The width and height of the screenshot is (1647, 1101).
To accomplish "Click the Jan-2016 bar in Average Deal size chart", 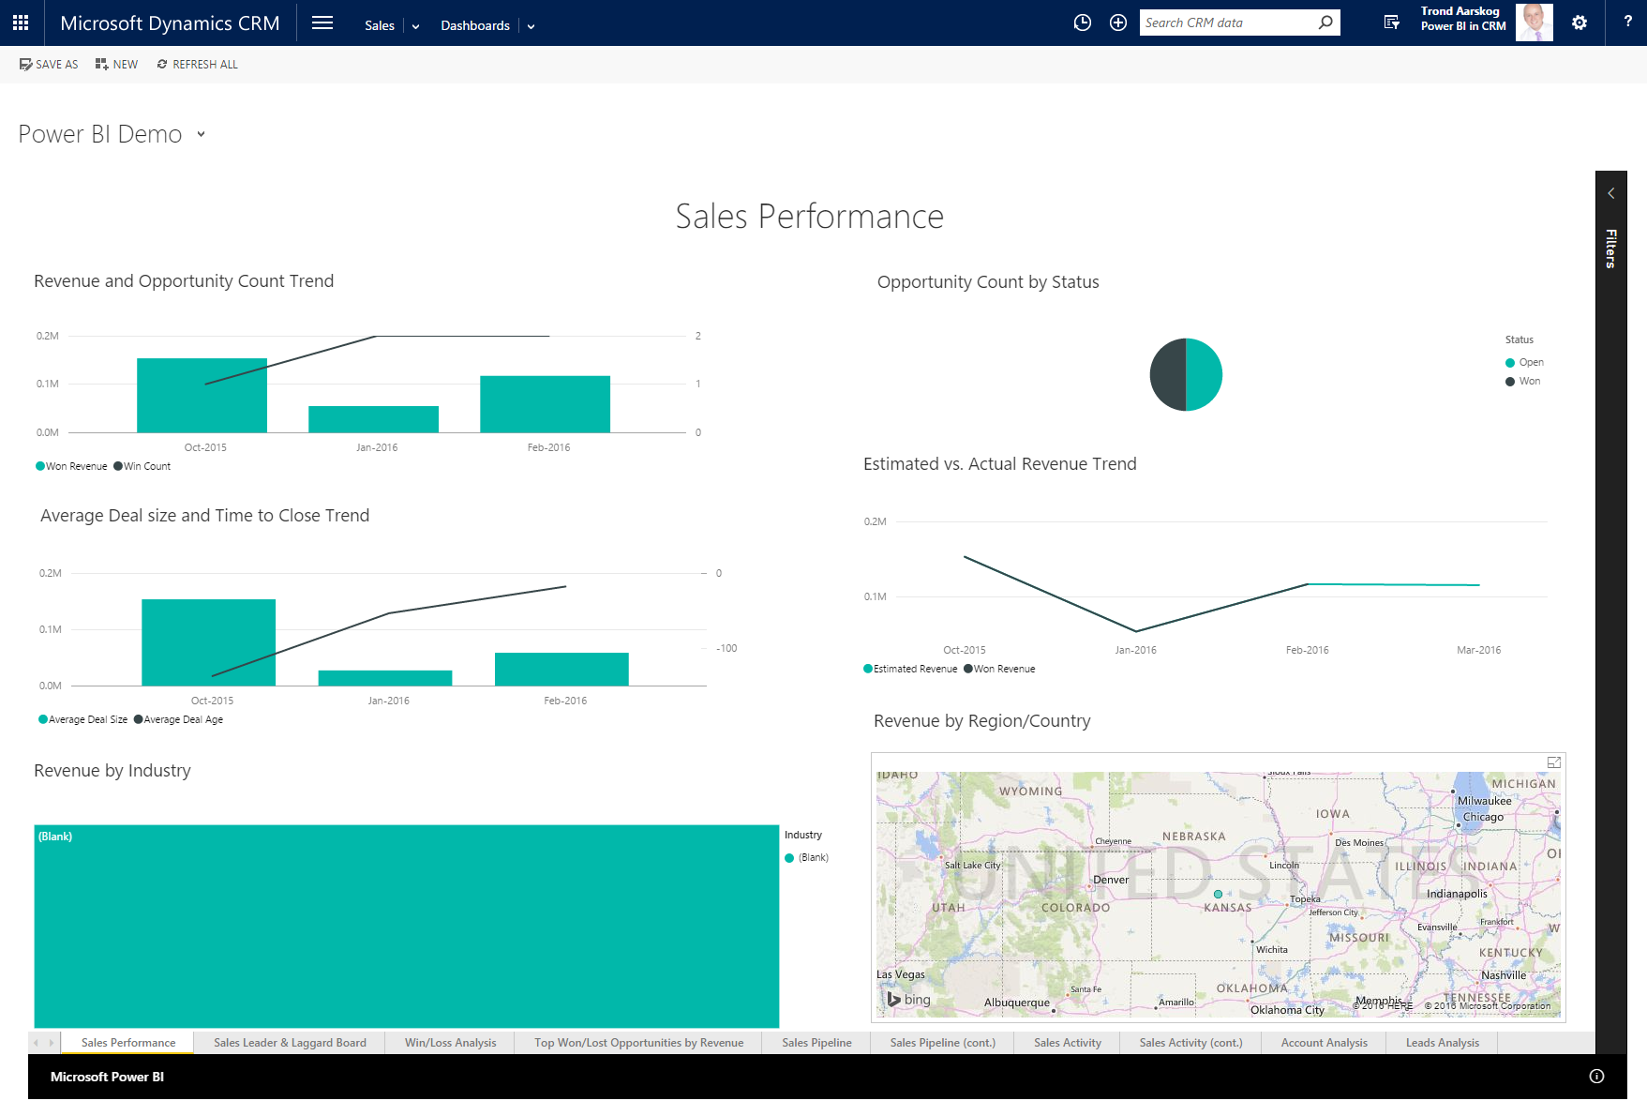I will (385, 678).
